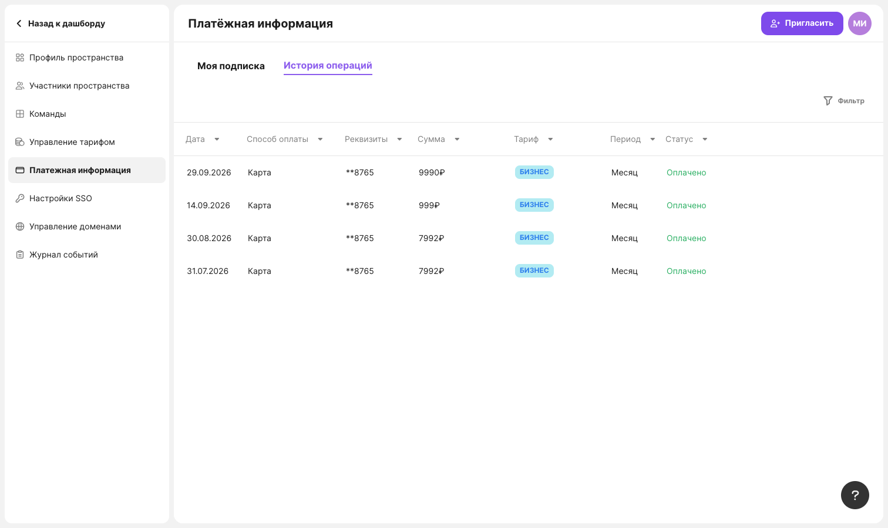Go to Управление доменами

tap(87, 226)
